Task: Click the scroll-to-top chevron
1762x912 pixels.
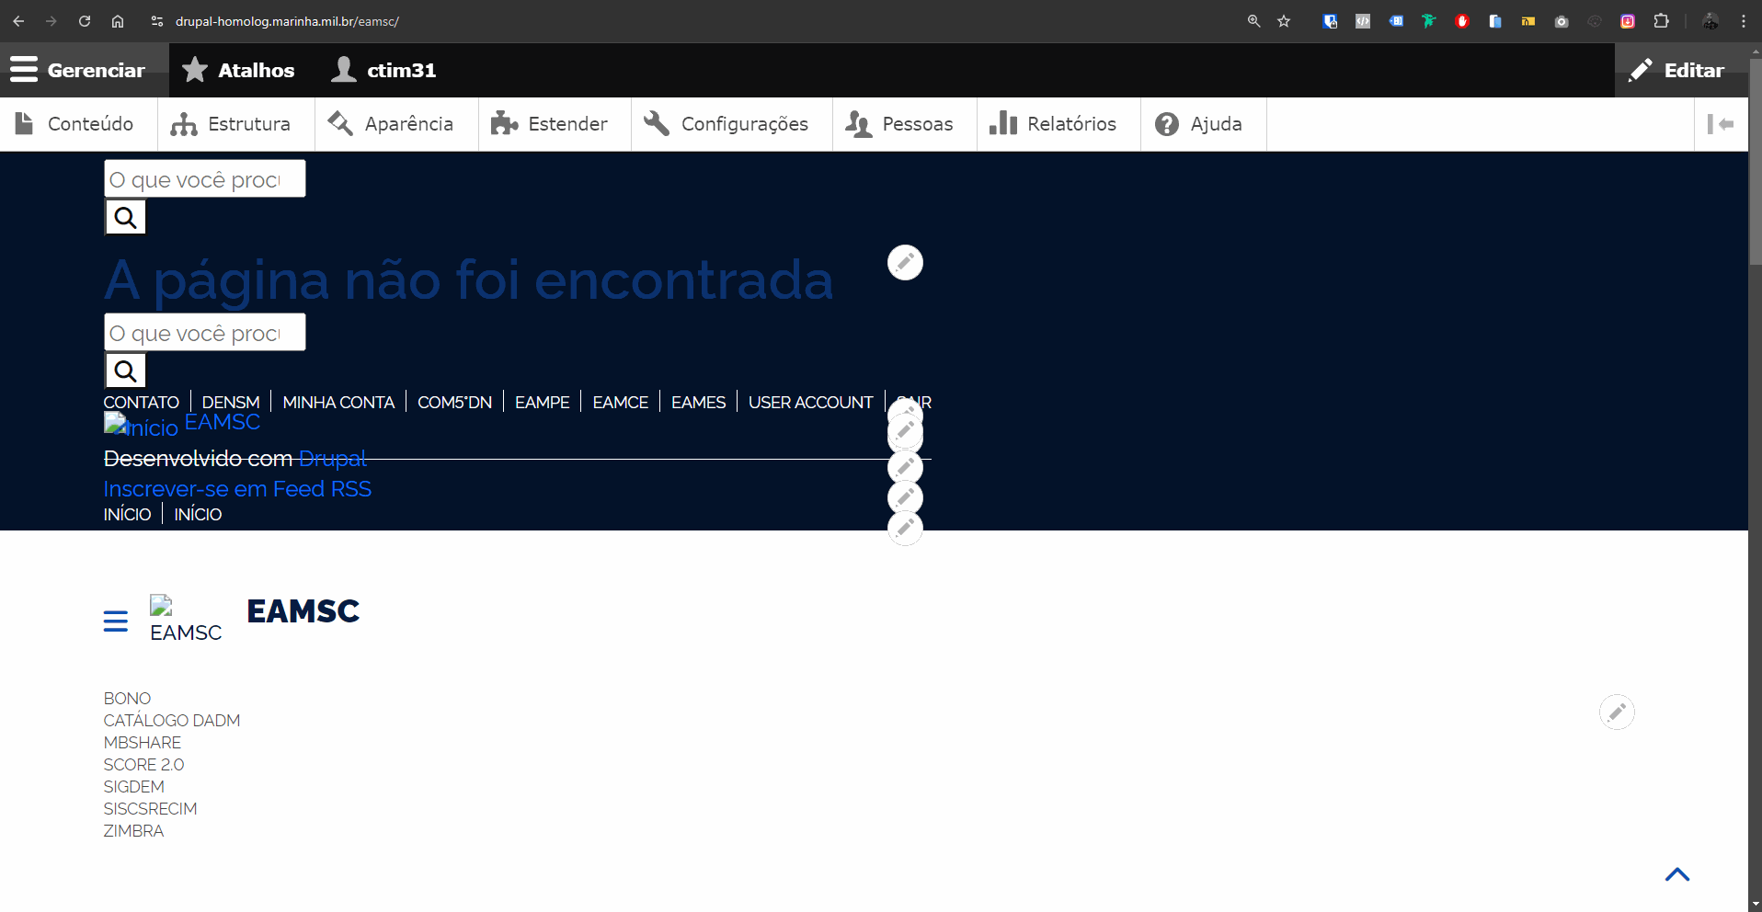Action: 1677,874
